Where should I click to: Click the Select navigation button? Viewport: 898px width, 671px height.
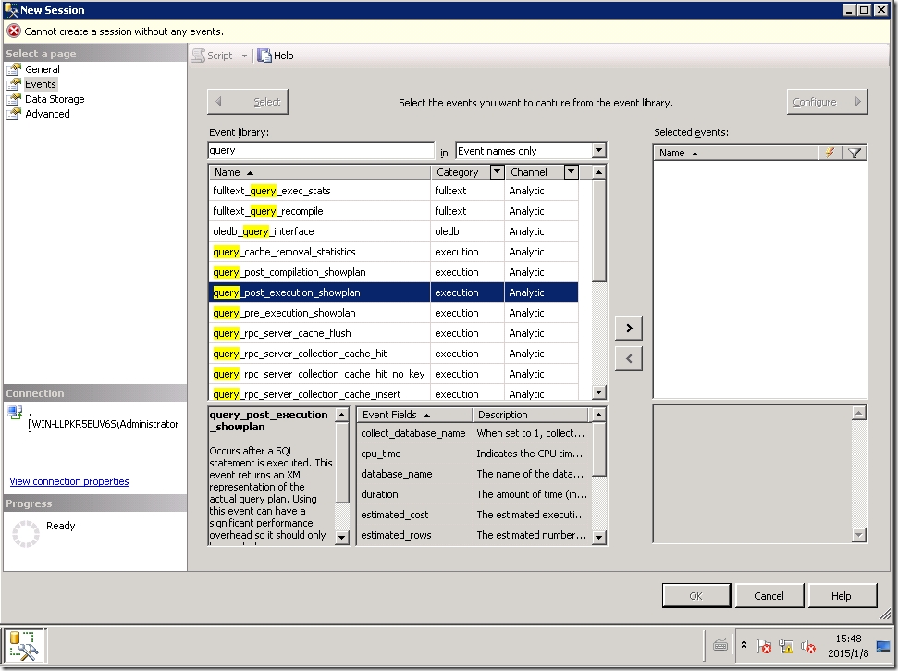[x=248, y=102]
